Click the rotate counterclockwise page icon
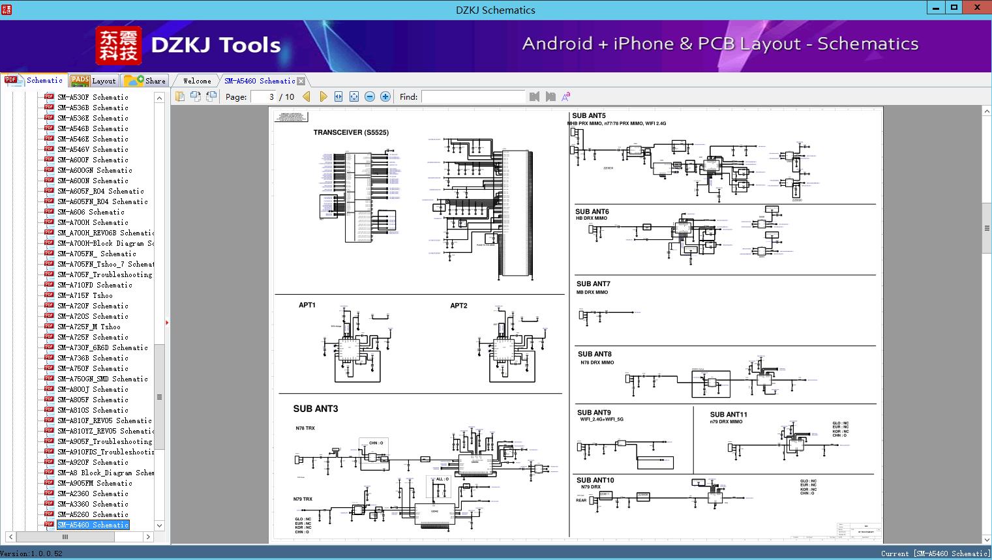This screenshot has width=992, height=560. pos(195,96)
